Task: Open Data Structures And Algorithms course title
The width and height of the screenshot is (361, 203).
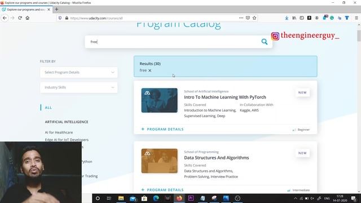Action: pos(217,158)
